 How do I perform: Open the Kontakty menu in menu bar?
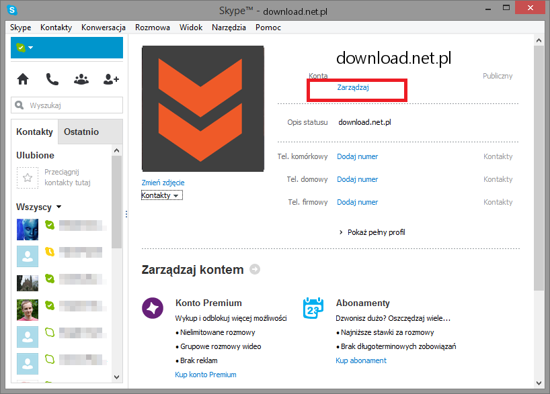coord(56,28)
